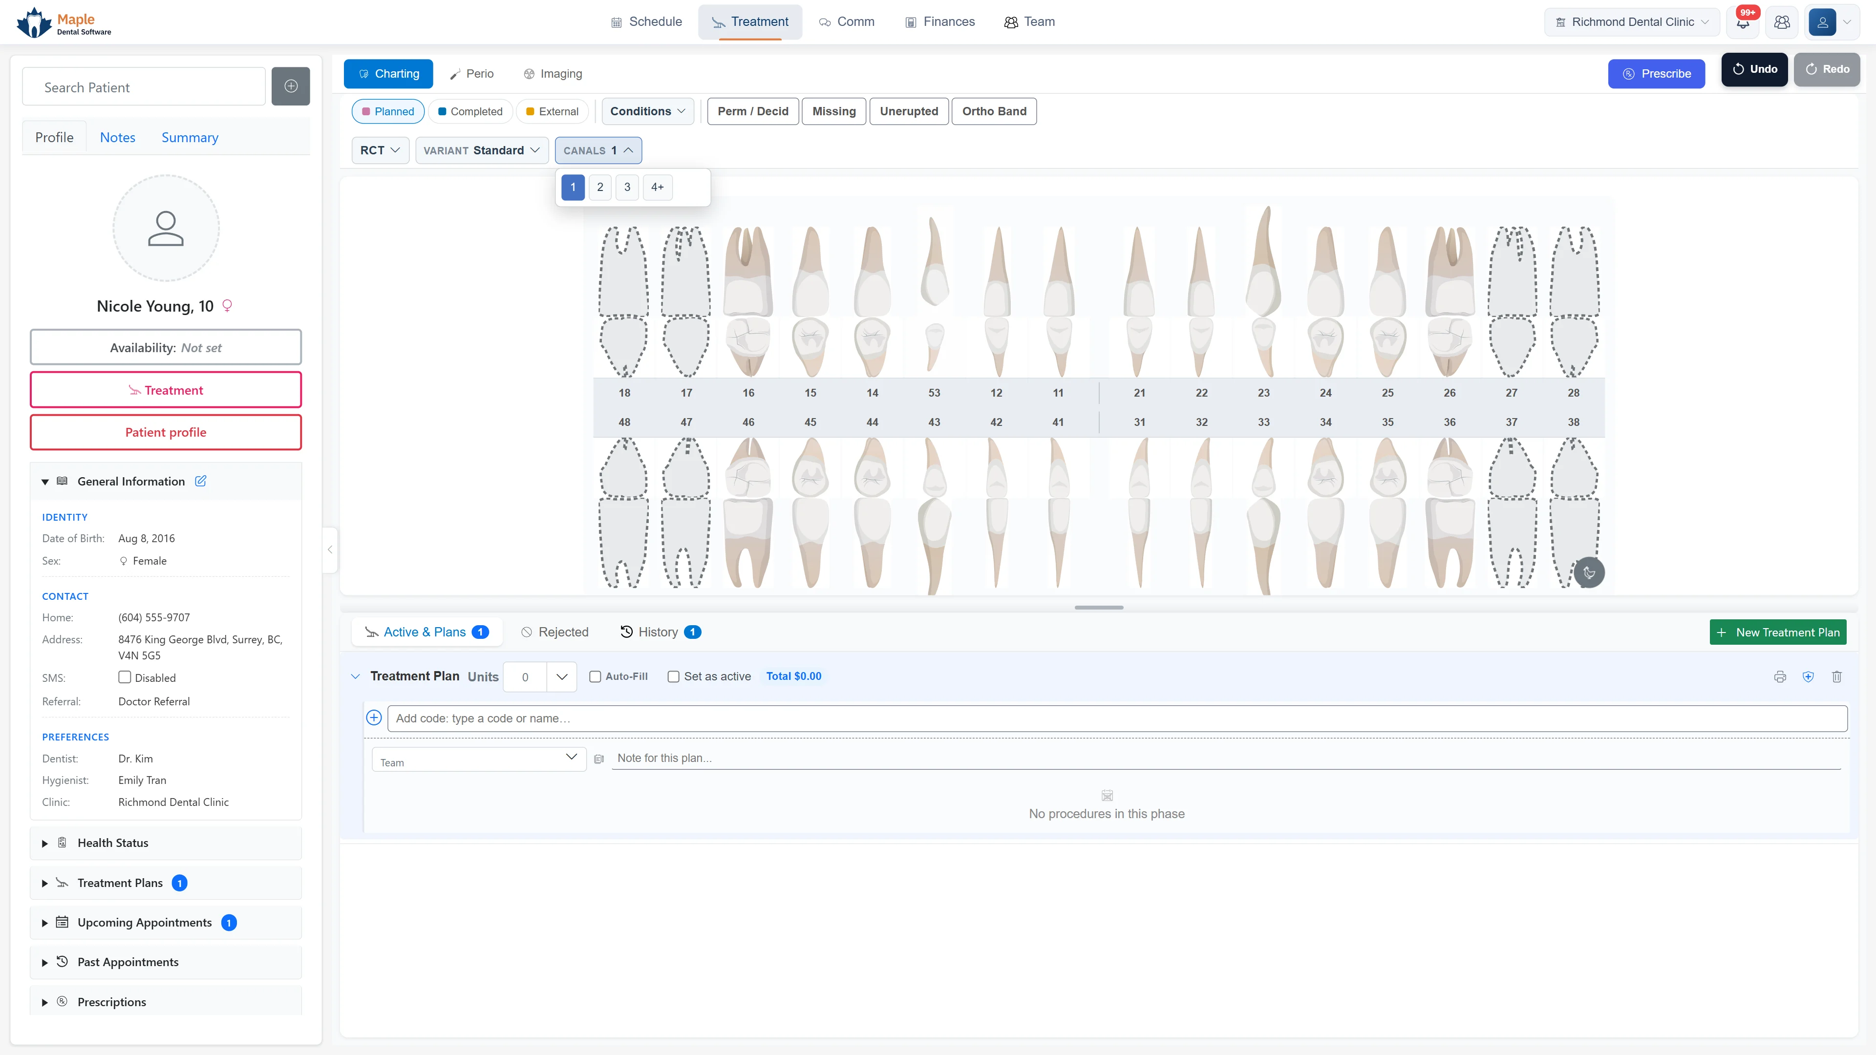The width and height of the screenshot is (1876, 1055).
Task: Open the users group icon in the top bar
Action: coord(1782,22)
